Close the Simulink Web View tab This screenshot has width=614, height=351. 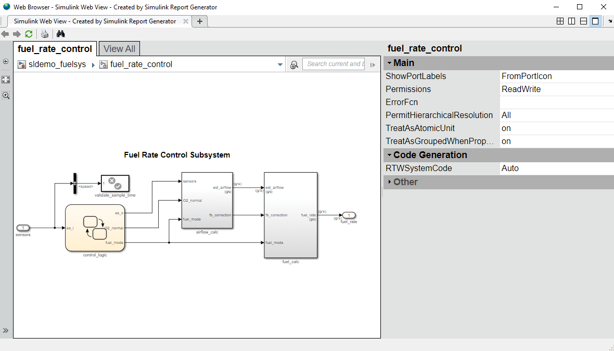click(x=186, y=21)
